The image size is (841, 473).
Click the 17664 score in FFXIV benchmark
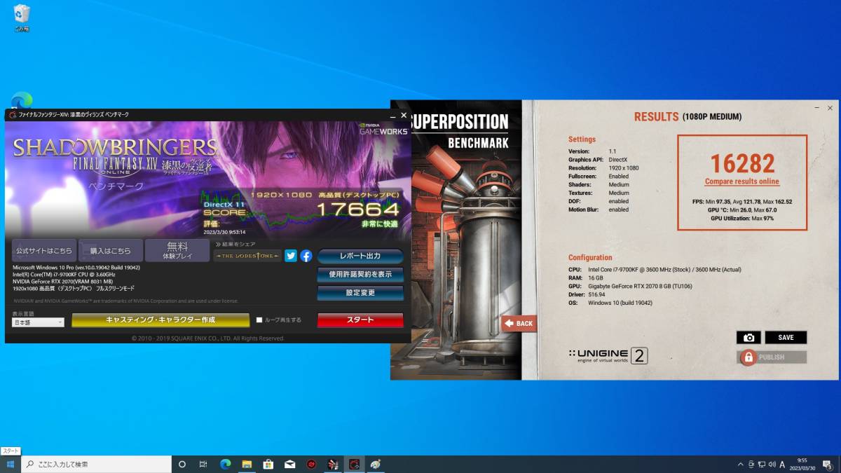click(358, 209)
